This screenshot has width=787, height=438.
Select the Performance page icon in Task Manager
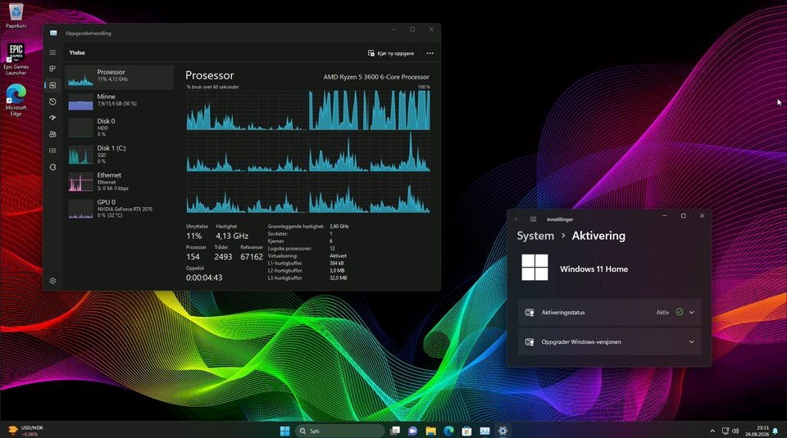pyautogui.click(x=52, y=85)
